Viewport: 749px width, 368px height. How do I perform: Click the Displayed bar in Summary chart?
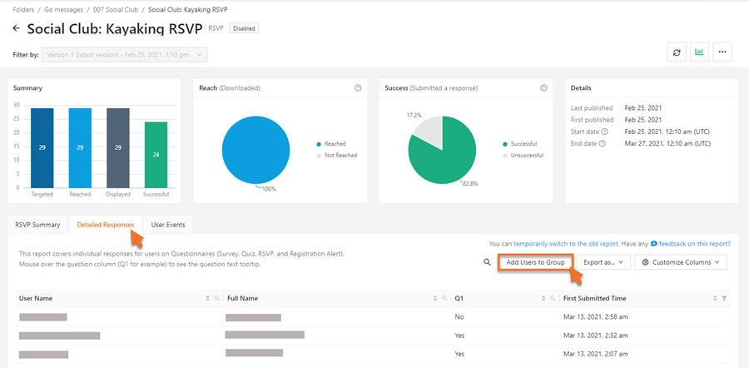(118, 148)
